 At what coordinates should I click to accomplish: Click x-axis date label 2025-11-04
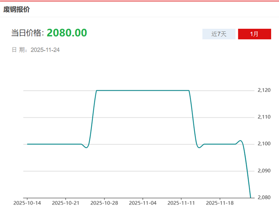(143, 203)
